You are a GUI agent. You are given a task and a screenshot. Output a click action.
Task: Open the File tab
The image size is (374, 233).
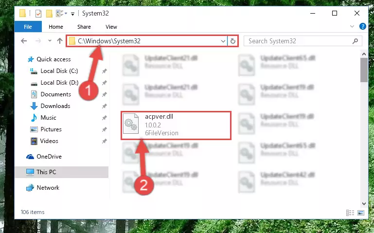point(28,27)
